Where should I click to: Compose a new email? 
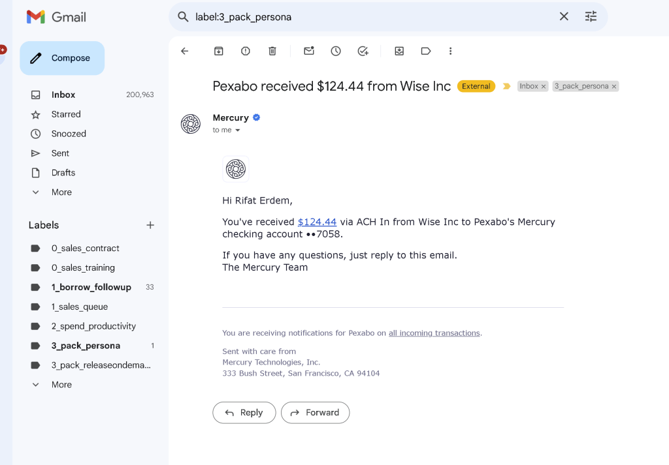point(62,58)
